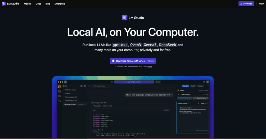Open the Enterprise nav item

(60, 4)
